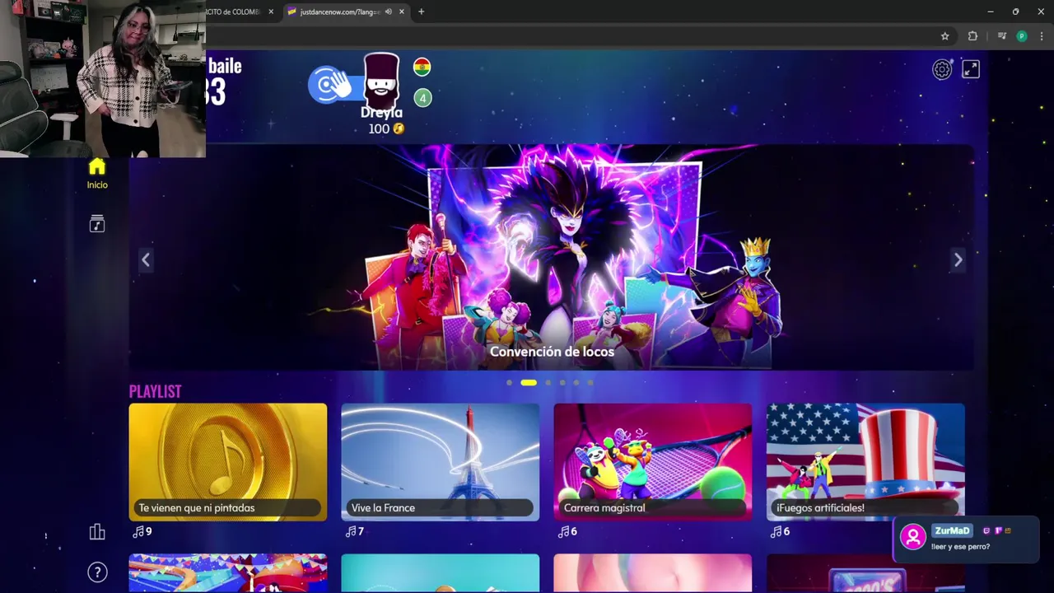The image size is (1054, 593).
Task: Click the waving hand phone controller icon
Action: click(x=331, y=85)
